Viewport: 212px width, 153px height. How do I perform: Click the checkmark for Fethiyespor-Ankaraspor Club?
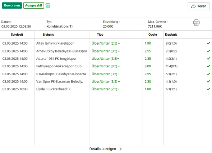tap(208, 66)
